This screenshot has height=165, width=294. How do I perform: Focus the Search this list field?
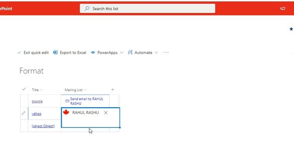point(147,8)
